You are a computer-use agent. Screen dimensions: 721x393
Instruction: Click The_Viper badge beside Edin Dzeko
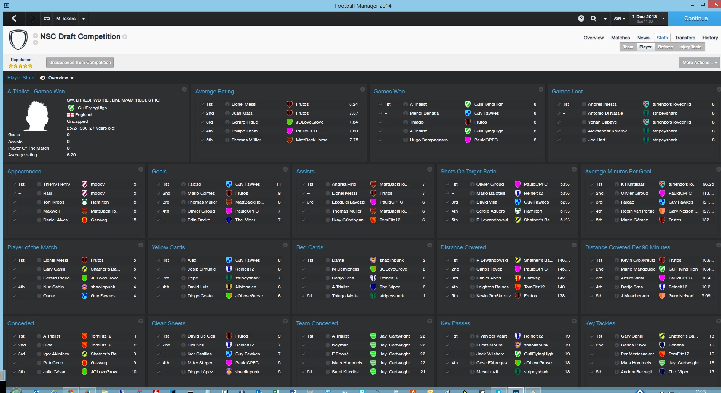[x=229, y=220]
